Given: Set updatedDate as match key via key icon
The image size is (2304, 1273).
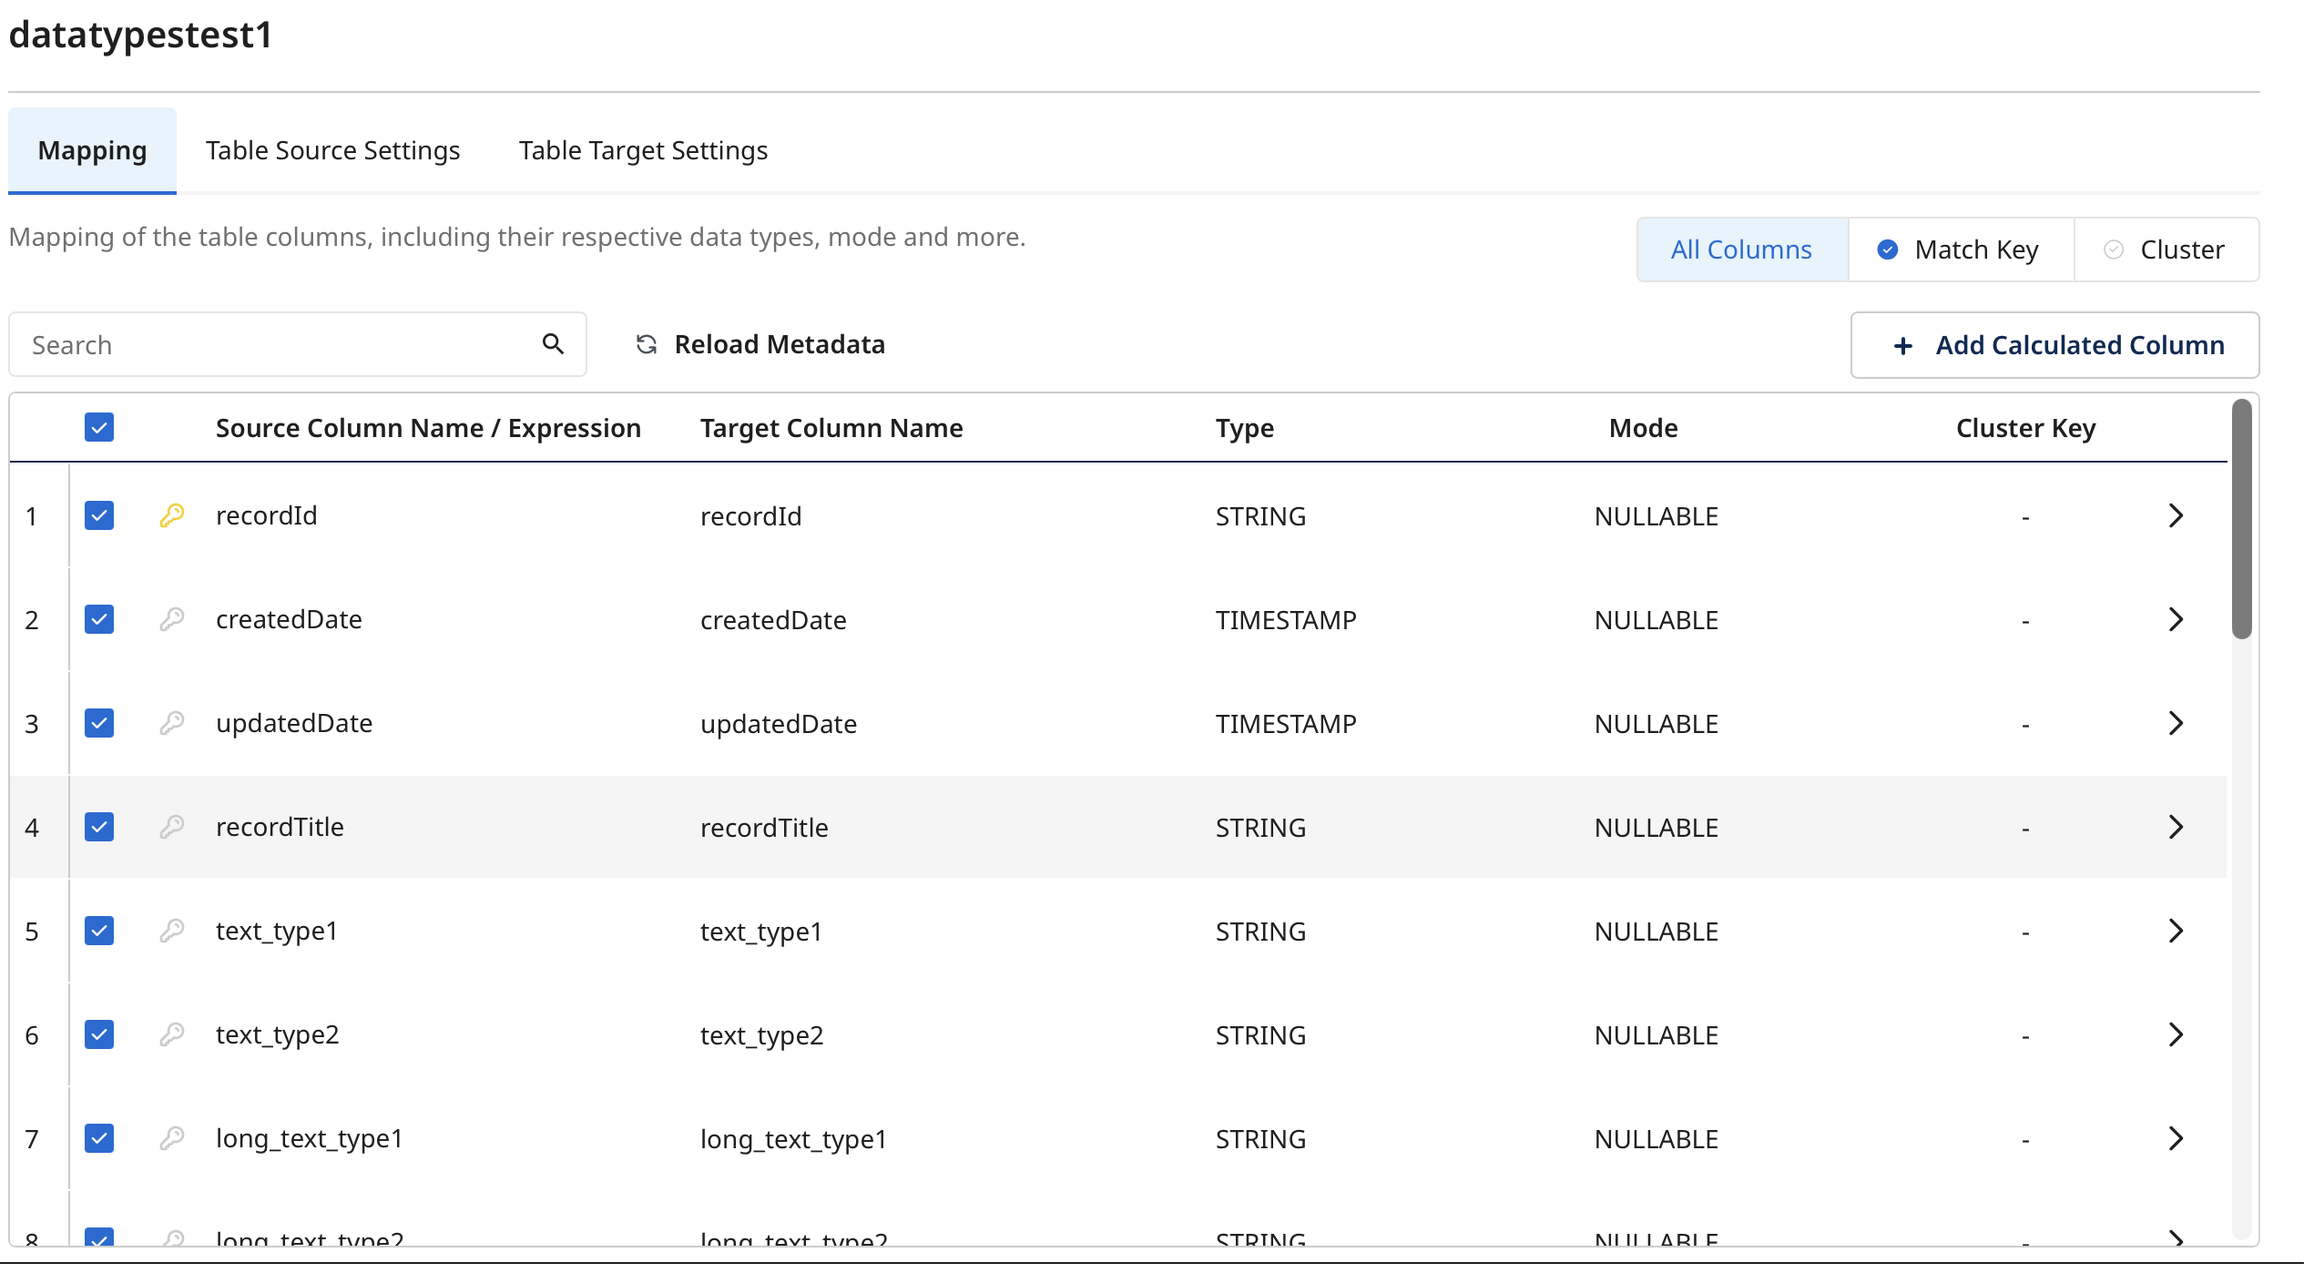Looking at the screenshot, I should pyautogui.click(x=172, y=723).
